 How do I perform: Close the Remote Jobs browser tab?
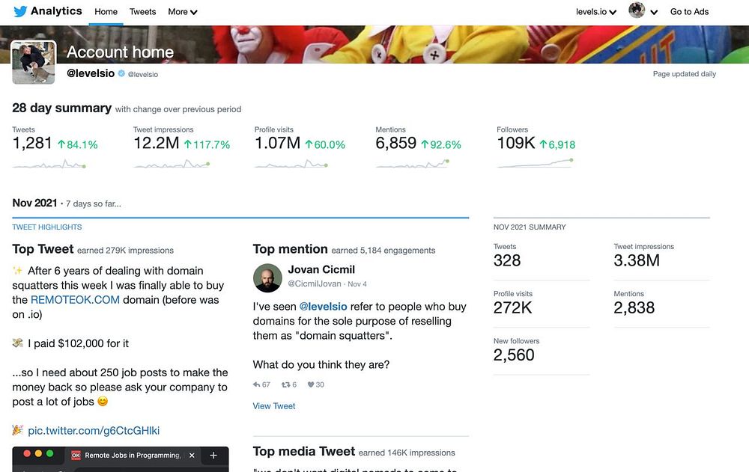point(192,456)
